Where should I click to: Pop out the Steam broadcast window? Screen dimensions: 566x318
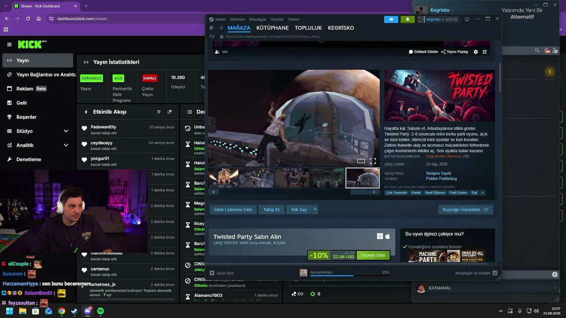pyautogui.click(x=485, y=52)
